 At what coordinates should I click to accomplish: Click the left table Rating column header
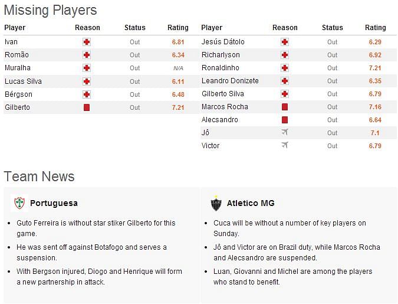(x=178, y=28)
